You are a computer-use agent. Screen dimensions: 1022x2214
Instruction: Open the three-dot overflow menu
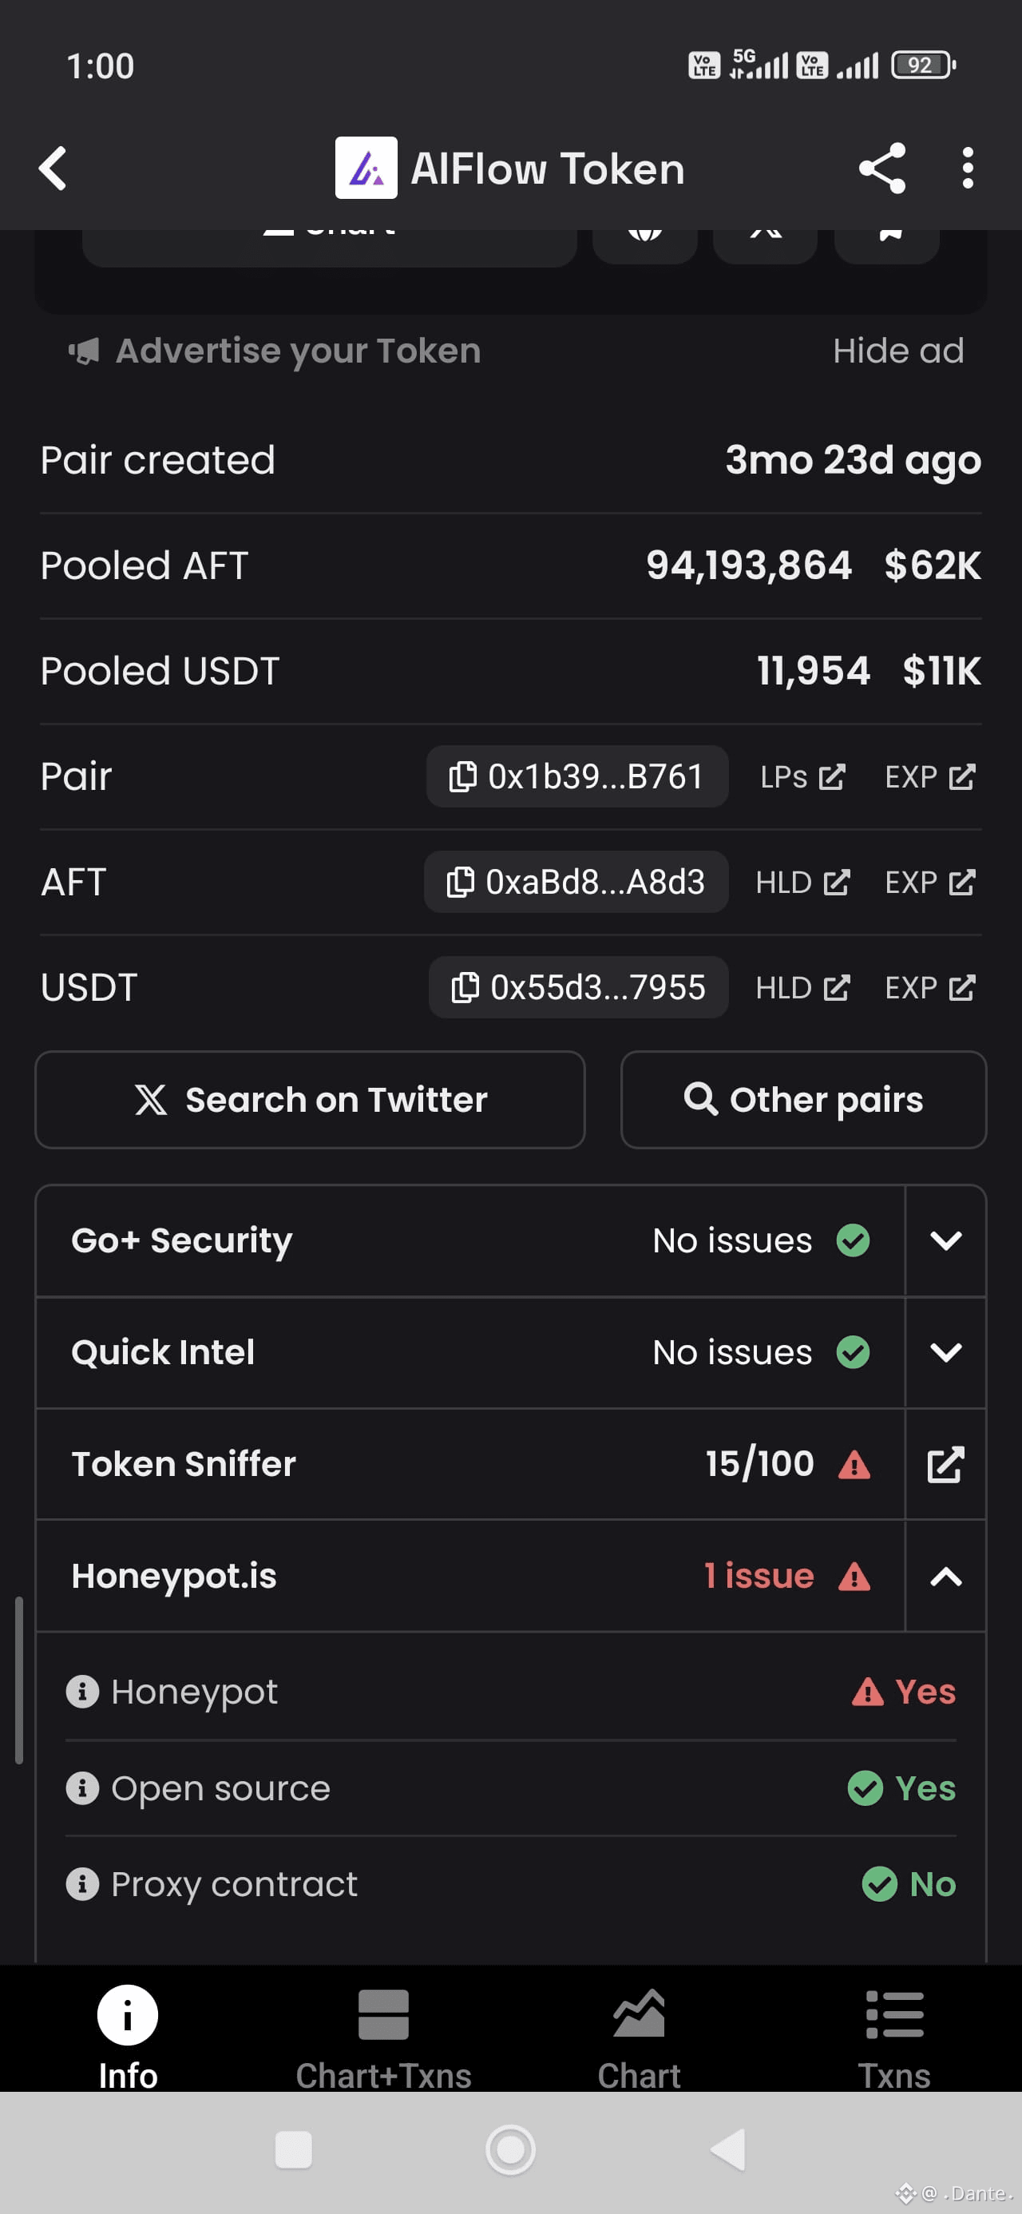(968, 169)
